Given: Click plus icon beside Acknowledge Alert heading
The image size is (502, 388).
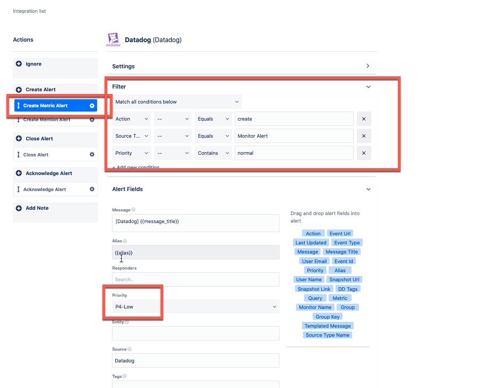Looking at the screenshot, I should tap(19, 173).
